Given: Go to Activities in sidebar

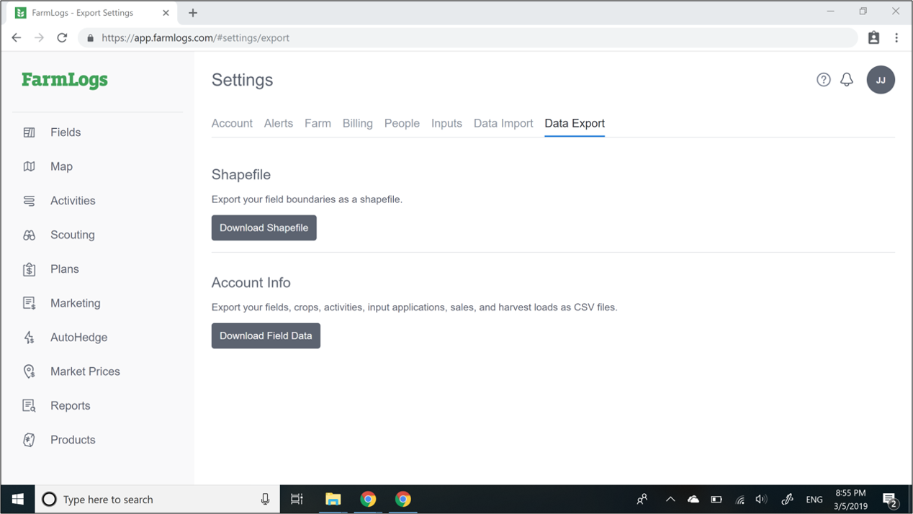Looking at the screenshot, I should 73,201.
